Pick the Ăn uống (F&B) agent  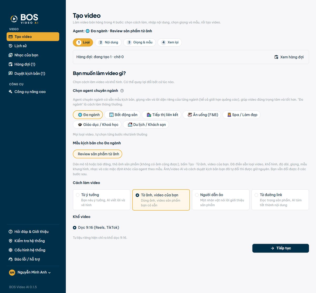click(x=202, y=115)
